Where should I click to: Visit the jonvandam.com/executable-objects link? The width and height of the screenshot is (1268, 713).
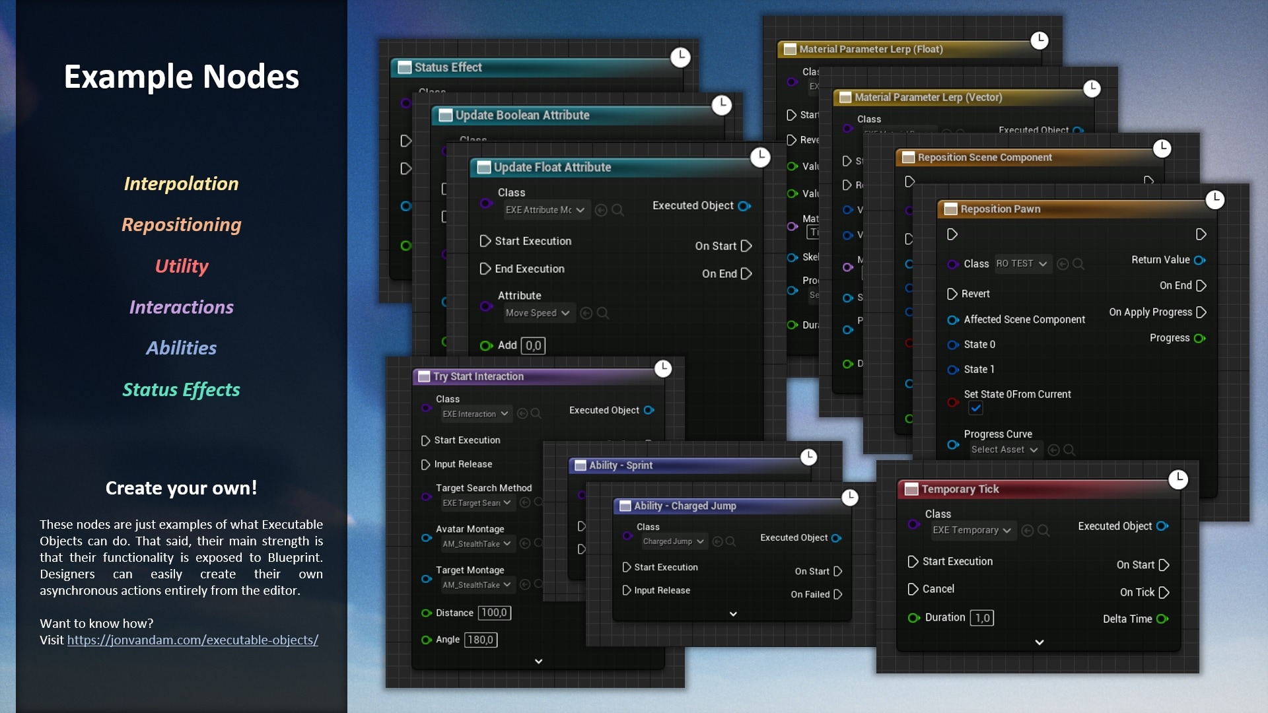[x=192, y=640]
